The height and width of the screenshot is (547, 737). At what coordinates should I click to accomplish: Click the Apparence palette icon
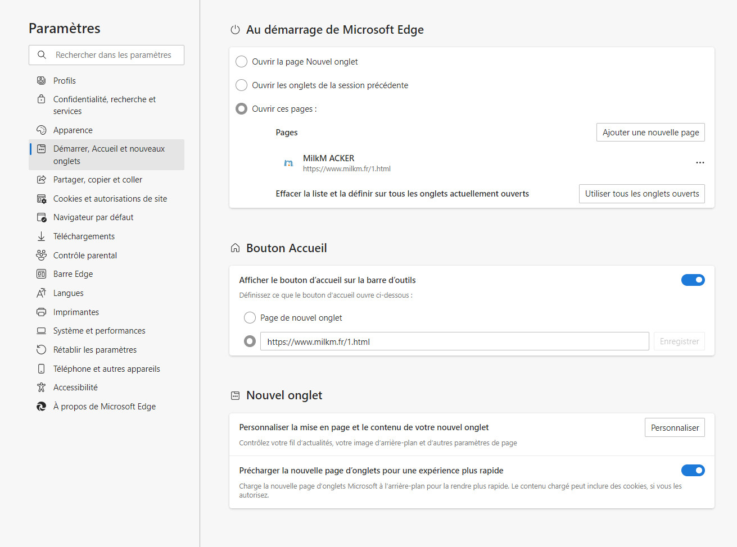[41, 130]
